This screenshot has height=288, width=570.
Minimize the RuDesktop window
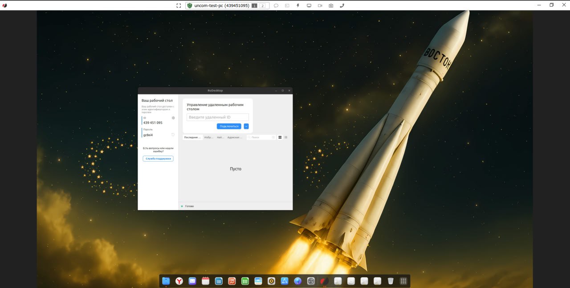coord(276,91)
